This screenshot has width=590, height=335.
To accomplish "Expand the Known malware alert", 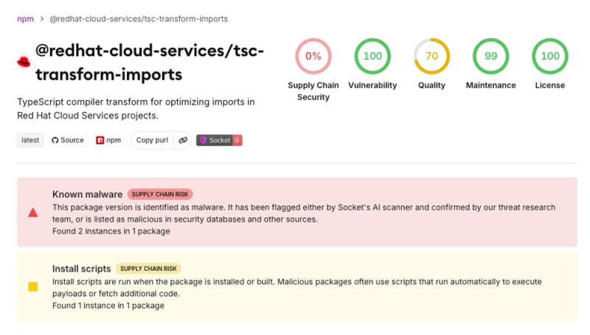I will pos(297,212).
